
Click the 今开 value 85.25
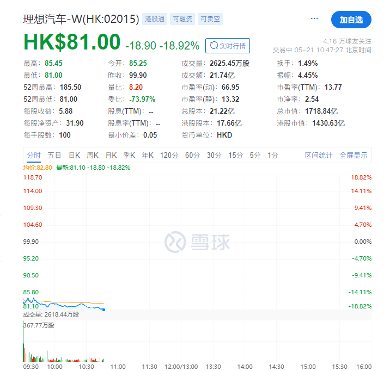138,63
